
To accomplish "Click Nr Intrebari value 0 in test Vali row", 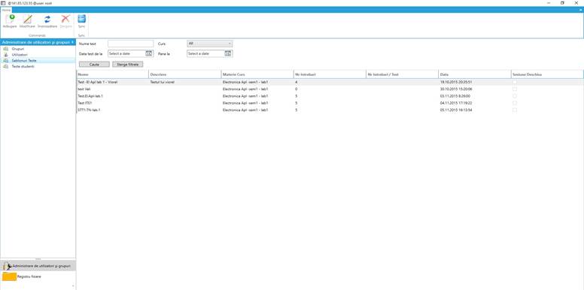I will point(296,89).
